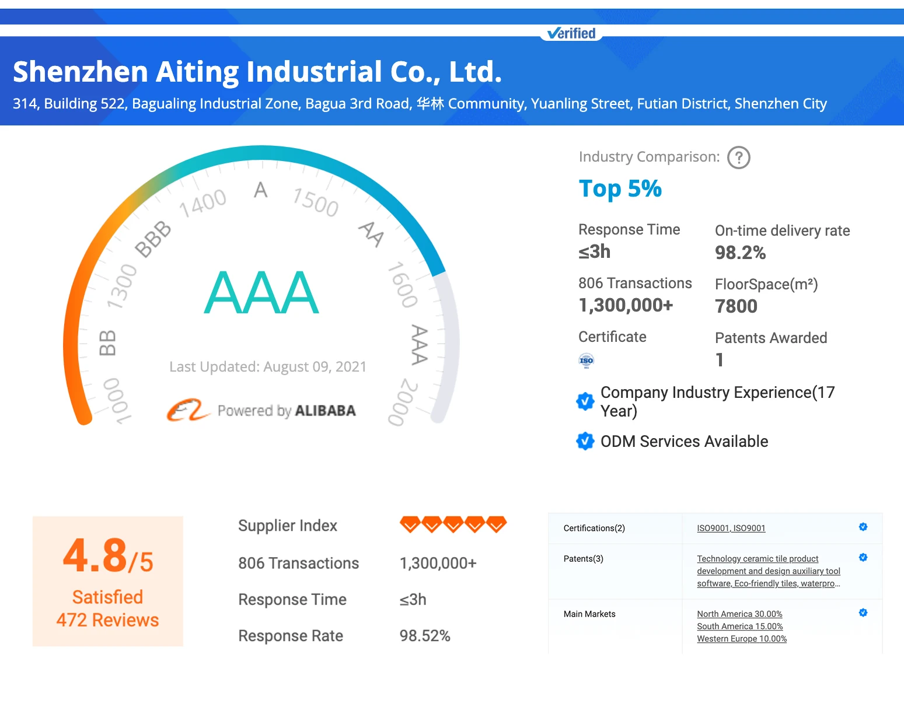Click the Industry Comparison help question mark icon
The image size is (904, 710).
738,158
